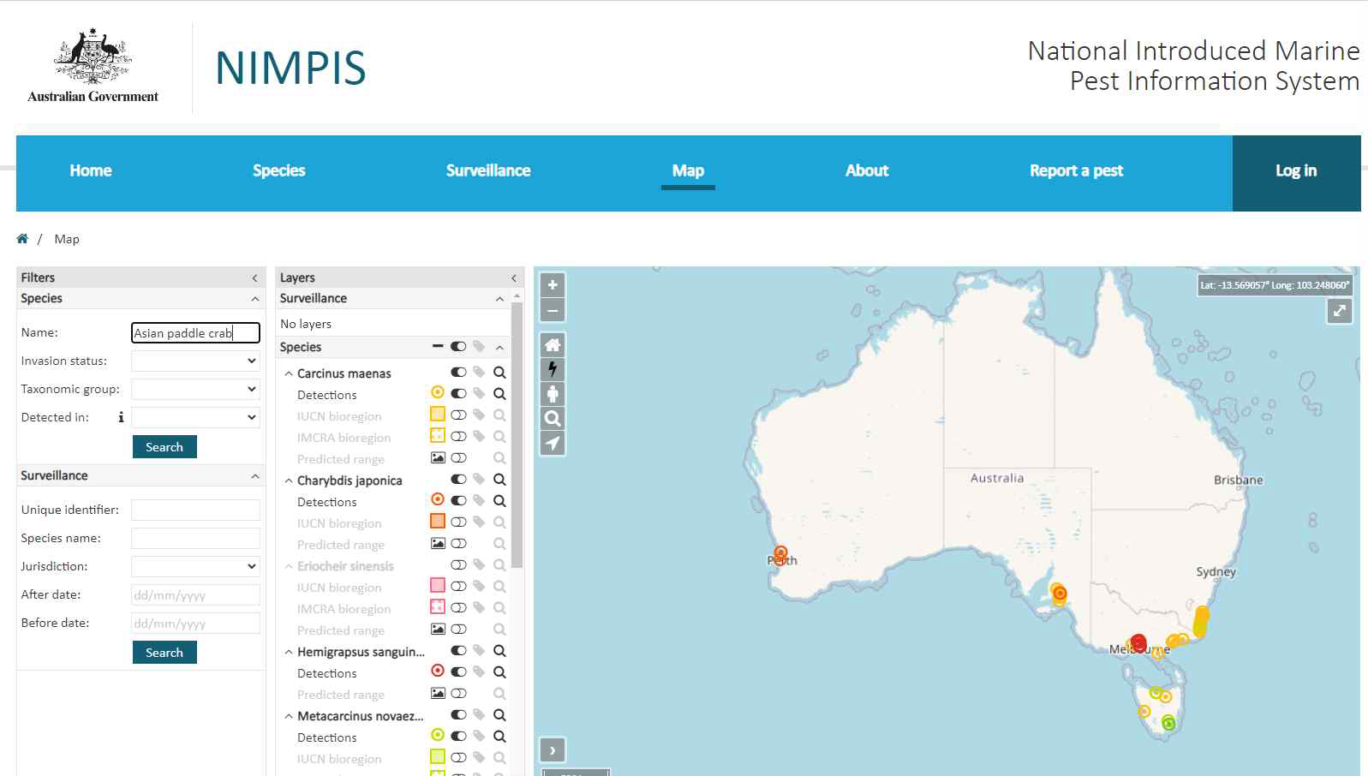Reset map to home extent
1368x776 pixels.
[x=553, y=344]
